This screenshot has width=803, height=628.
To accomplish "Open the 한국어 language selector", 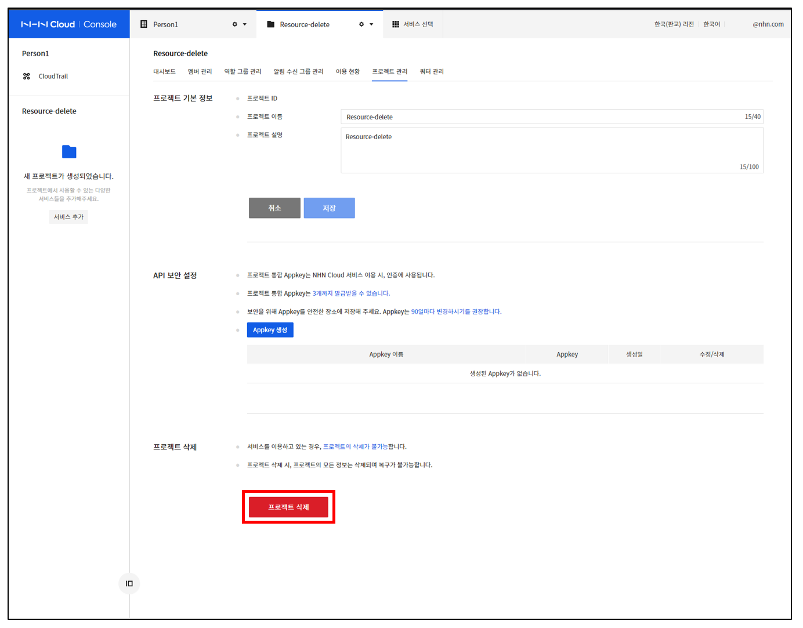I will [711, 24].
